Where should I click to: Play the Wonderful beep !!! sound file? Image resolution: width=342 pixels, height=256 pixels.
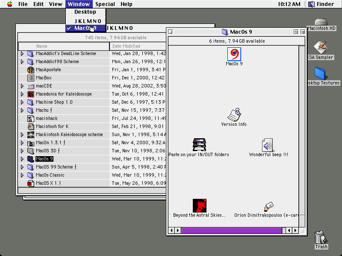(x=268, y=145)
